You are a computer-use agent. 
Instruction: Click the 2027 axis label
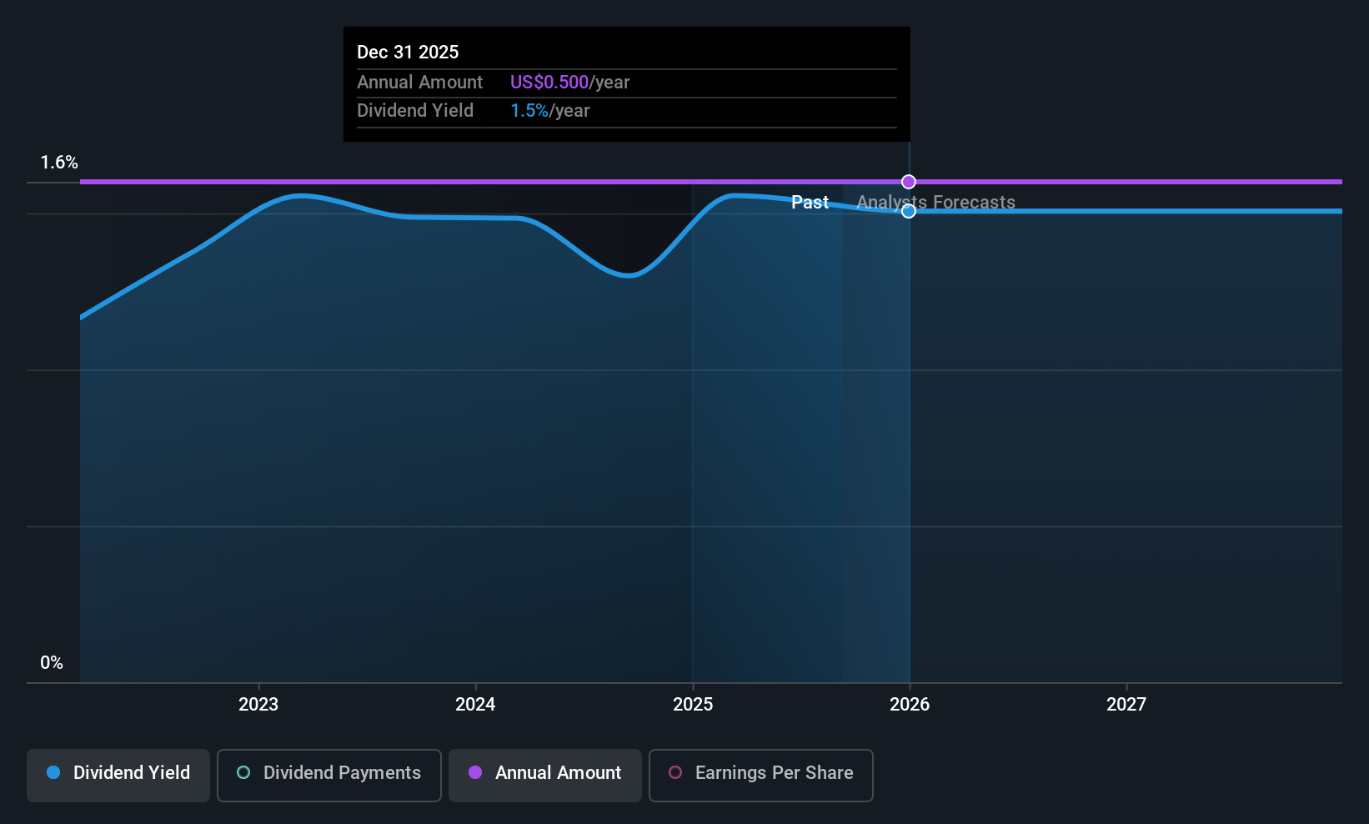point(1126,705)
